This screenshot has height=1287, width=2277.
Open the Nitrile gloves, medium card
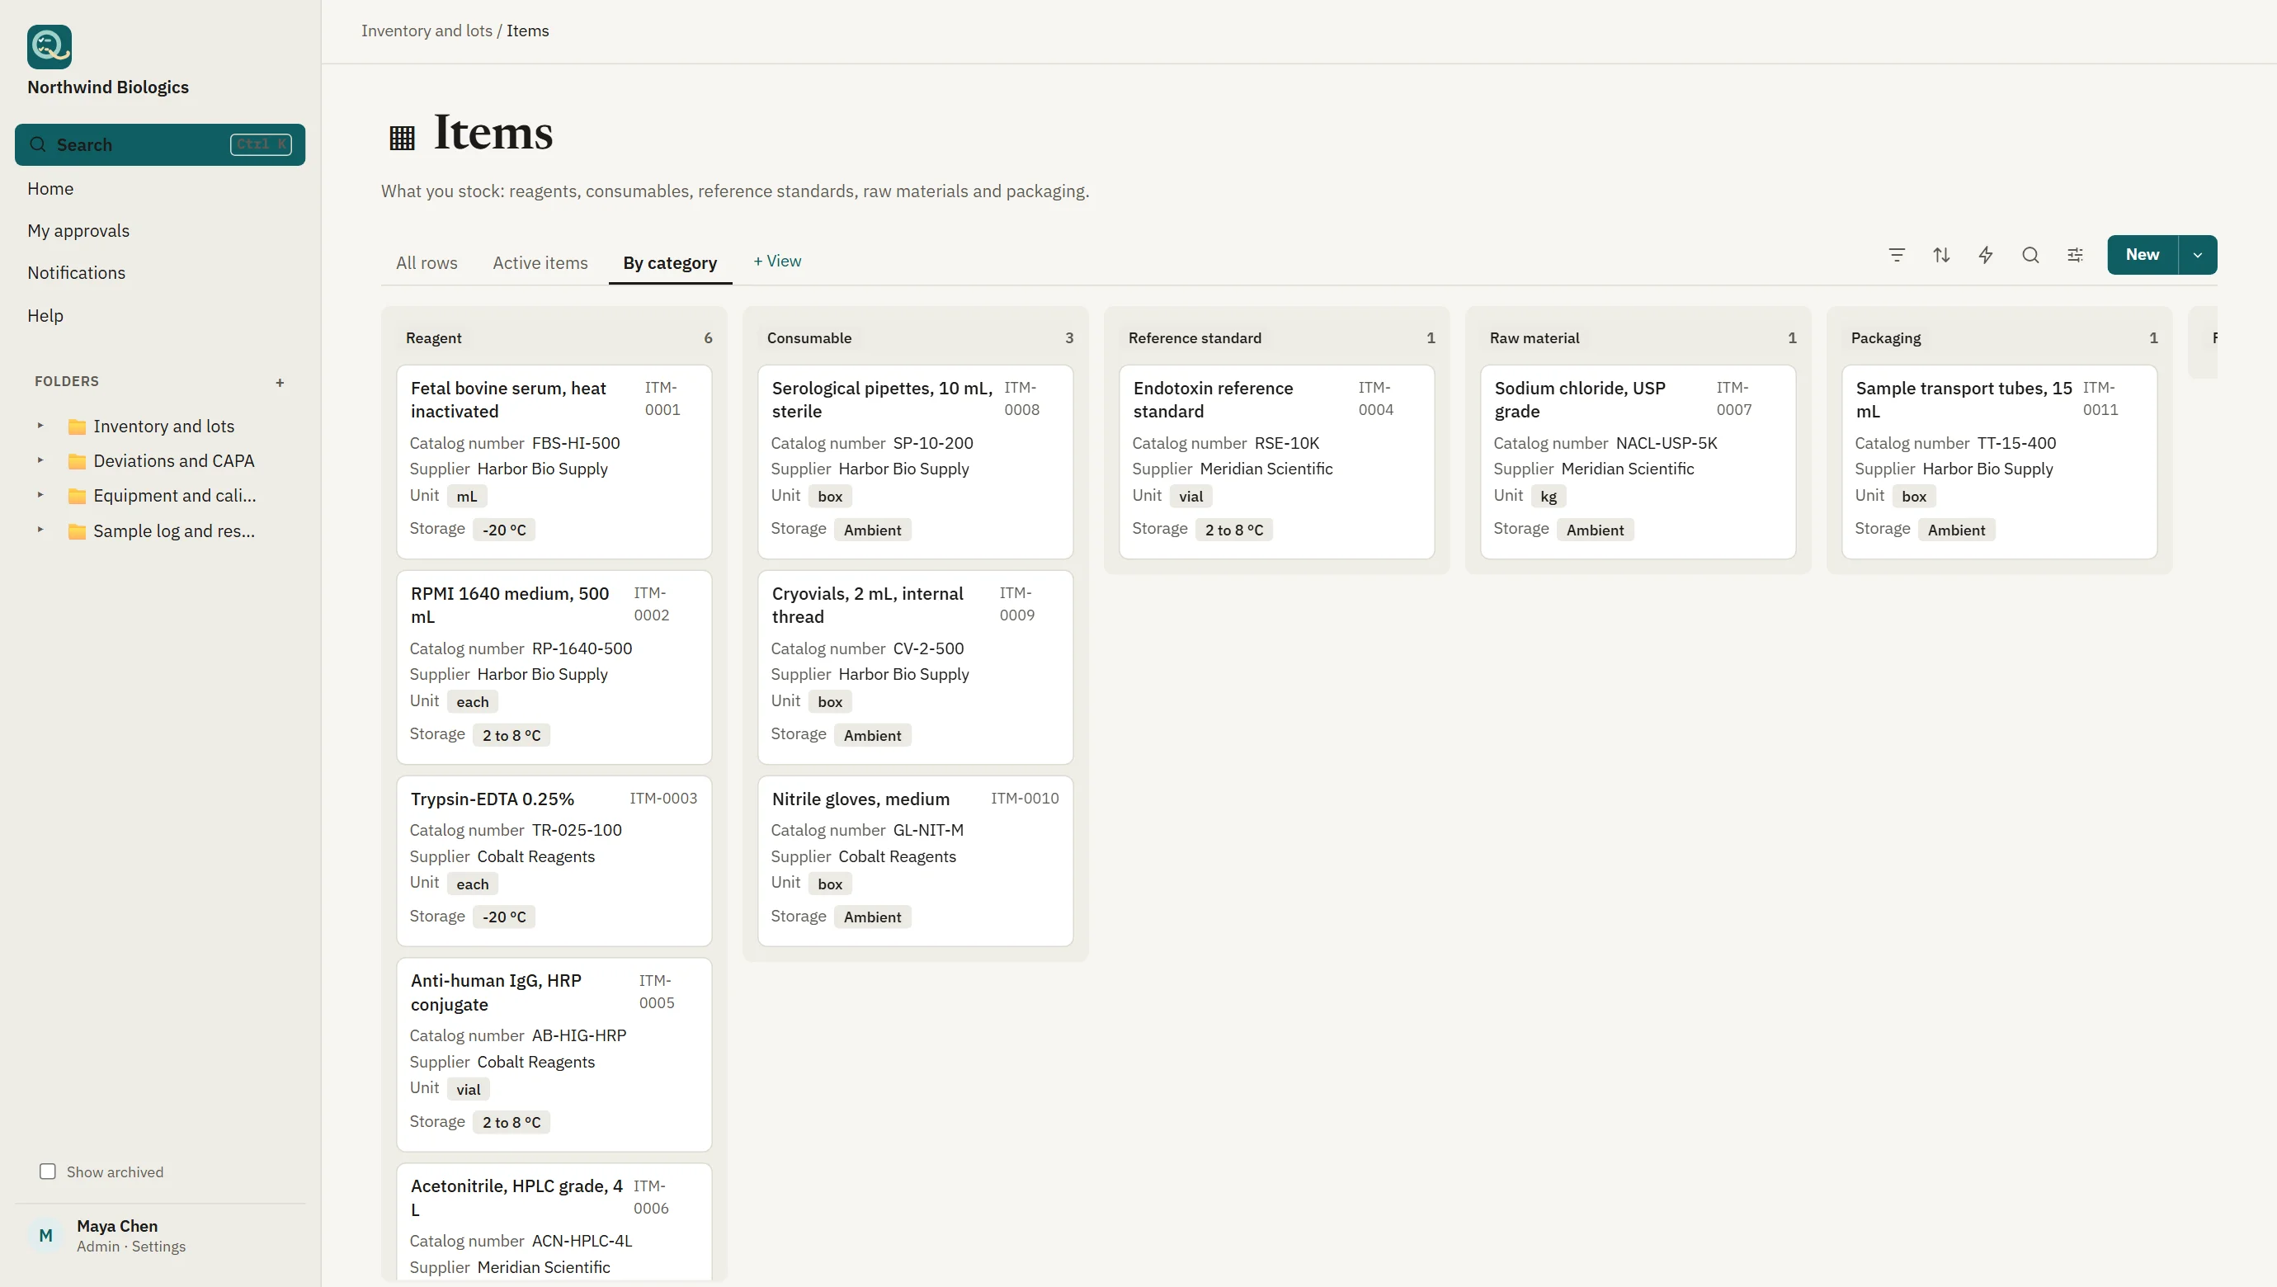916,861
